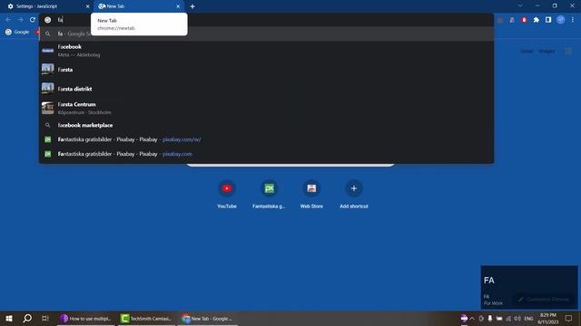Viewport: 581px width, 326px height.
Task: Click the Add shortcut button
Action: 354,195
